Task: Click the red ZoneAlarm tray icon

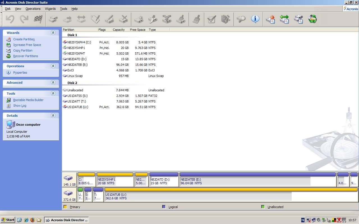Action: pyautogui.click(x=339, y=220)
